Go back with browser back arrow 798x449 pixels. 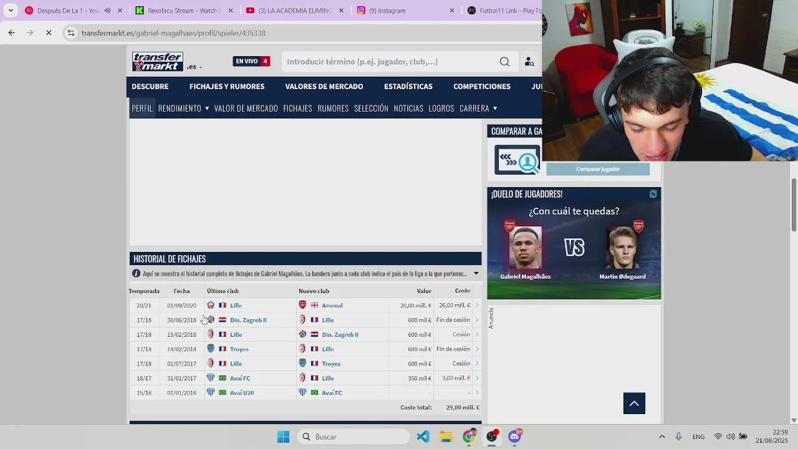(11, 32)
